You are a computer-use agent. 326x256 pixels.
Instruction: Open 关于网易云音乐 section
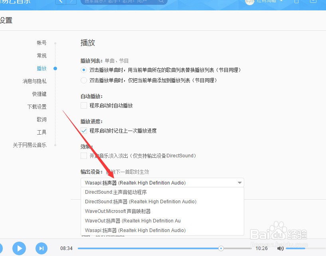pyautogui.click(x=30, y=145)
